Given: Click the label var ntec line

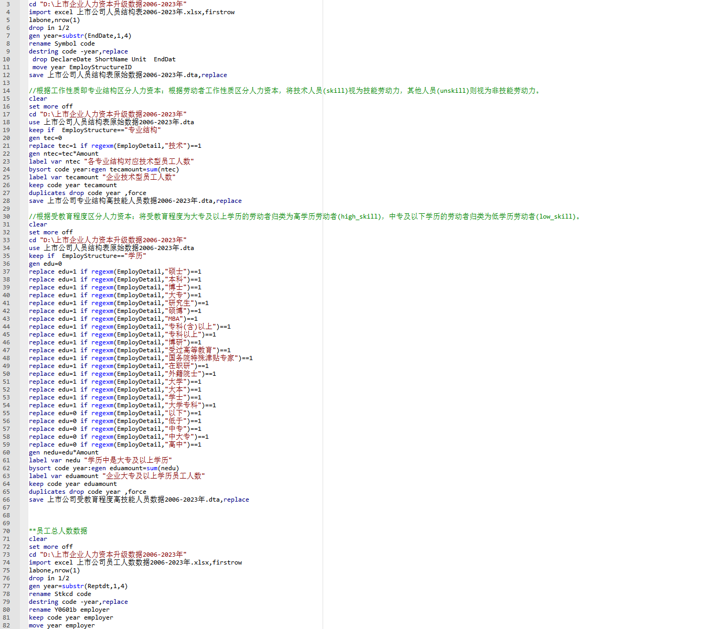Looking at the screenshot, I should point(111,161).
